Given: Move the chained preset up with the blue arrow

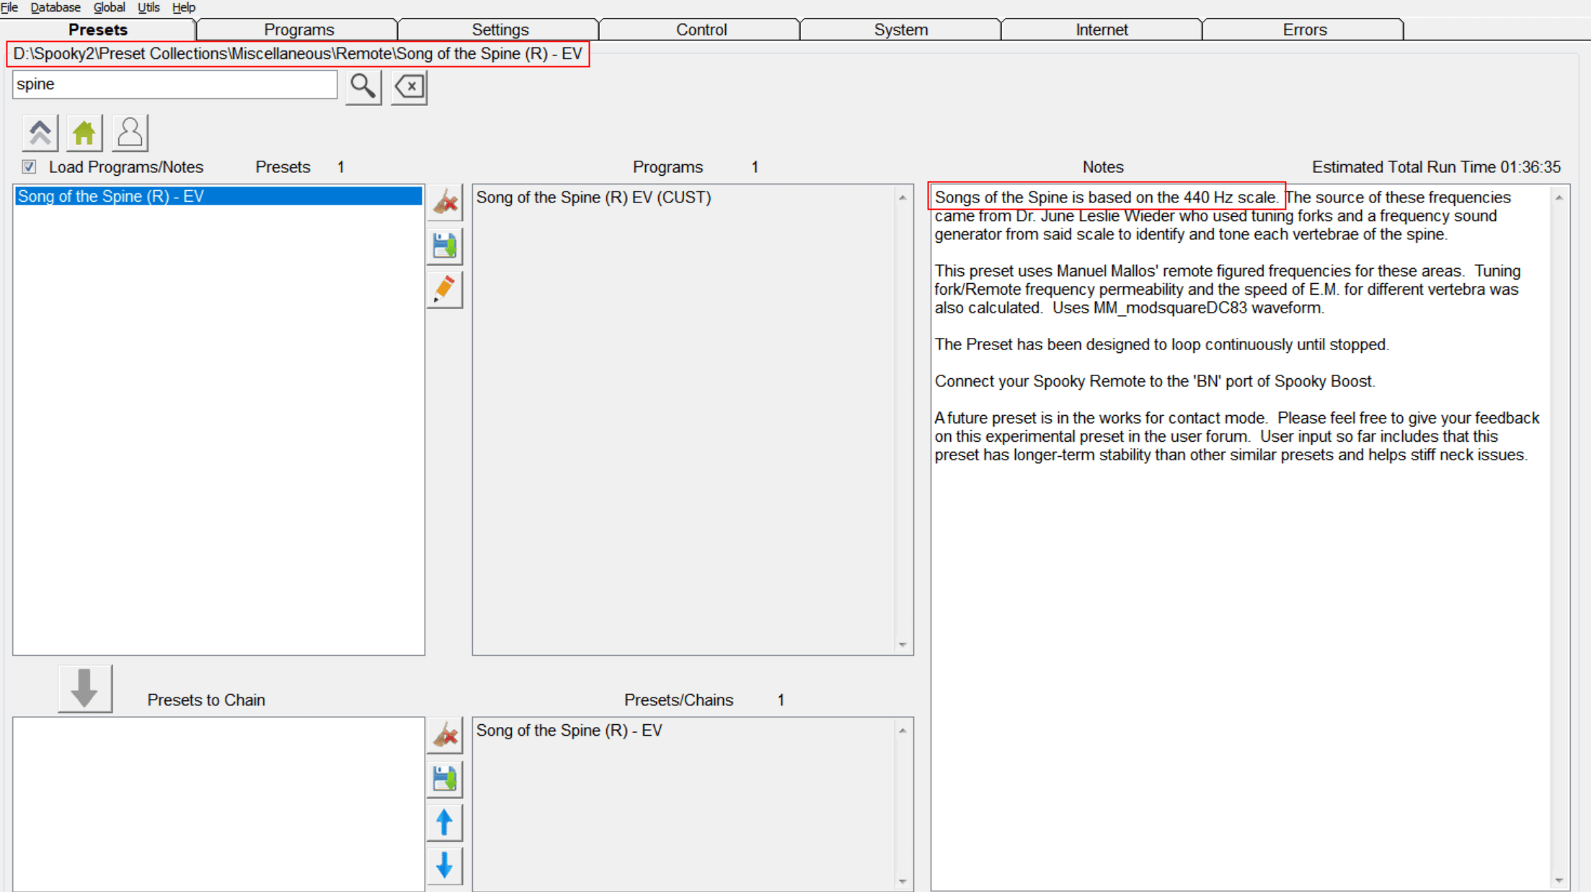Looking at the screenshot, I should [445, 822].
